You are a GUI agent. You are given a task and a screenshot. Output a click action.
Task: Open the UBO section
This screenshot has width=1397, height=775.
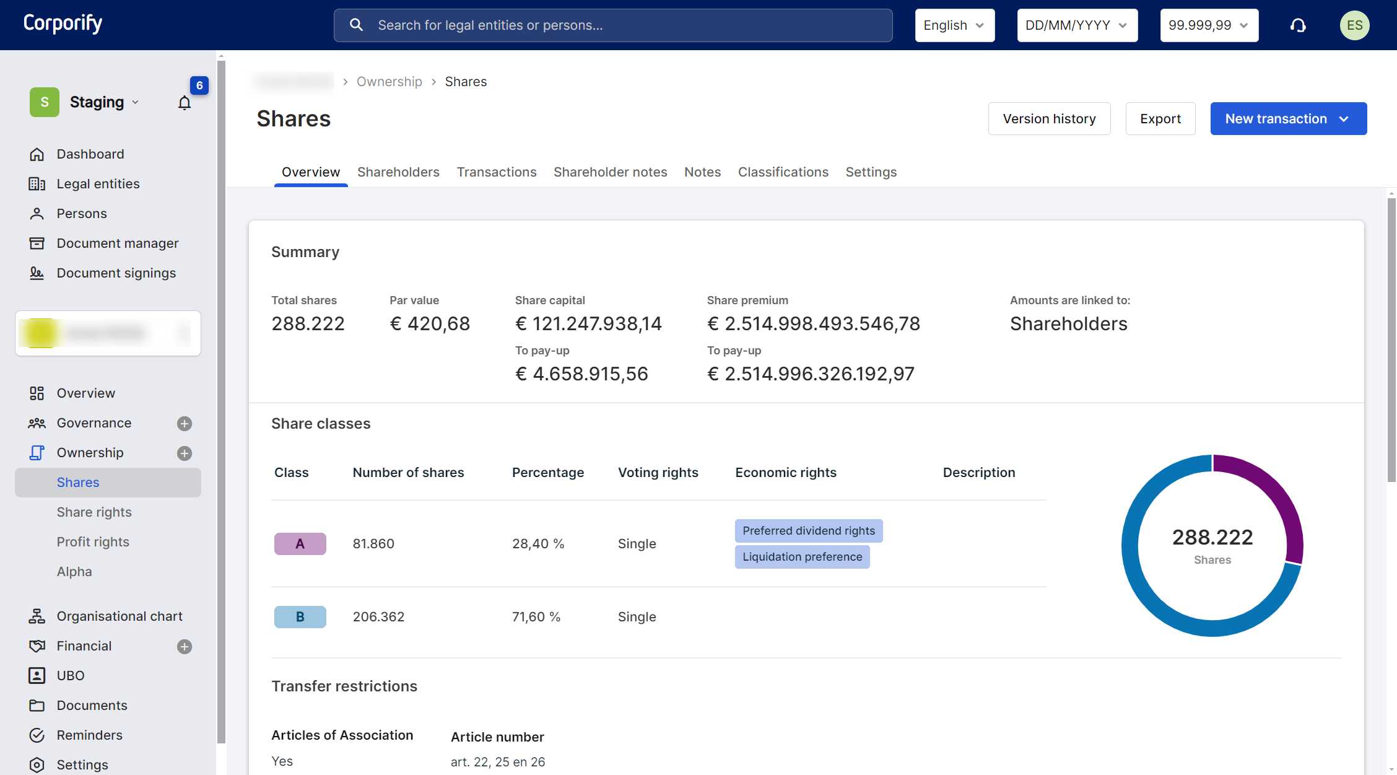click(x=70, y=676)
